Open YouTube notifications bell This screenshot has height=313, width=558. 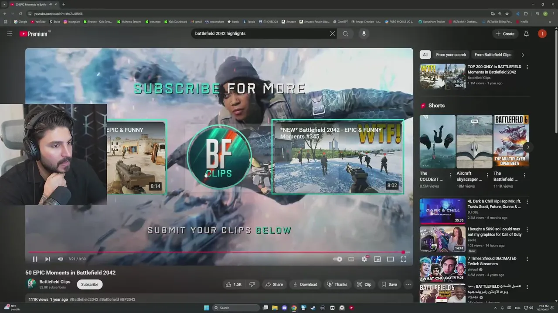[526, 33]
